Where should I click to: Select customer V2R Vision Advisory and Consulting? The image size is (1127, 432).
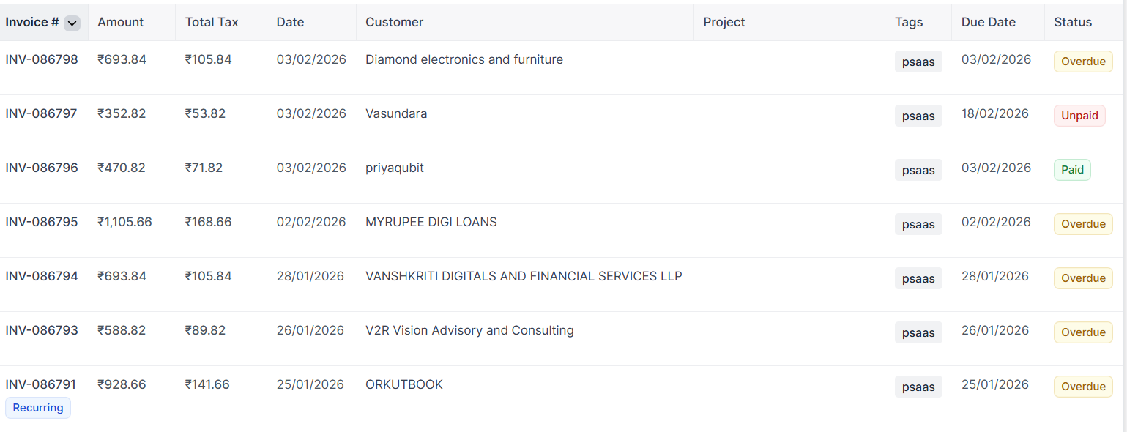click(x=469, y=330)
